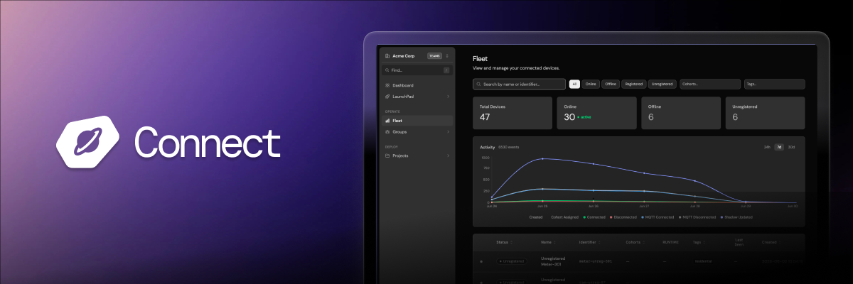Click the magnifier icon in Find box
The width and height of the screenshot is (853, 284).
point(387,70)
